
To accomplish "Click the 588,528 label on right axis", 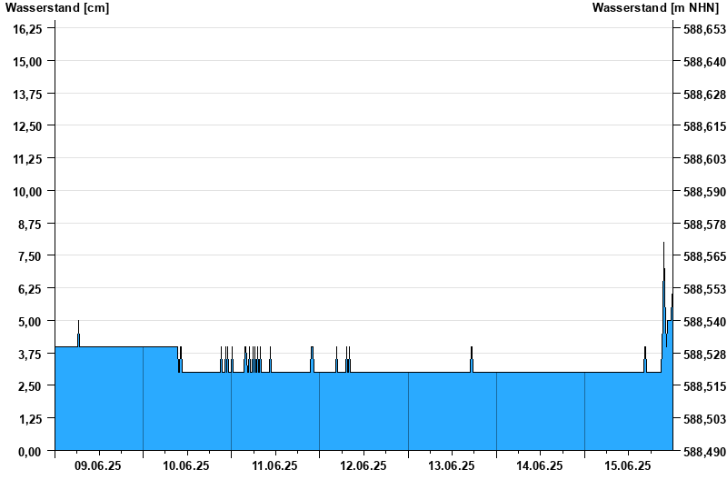I will tap(705, 354).
